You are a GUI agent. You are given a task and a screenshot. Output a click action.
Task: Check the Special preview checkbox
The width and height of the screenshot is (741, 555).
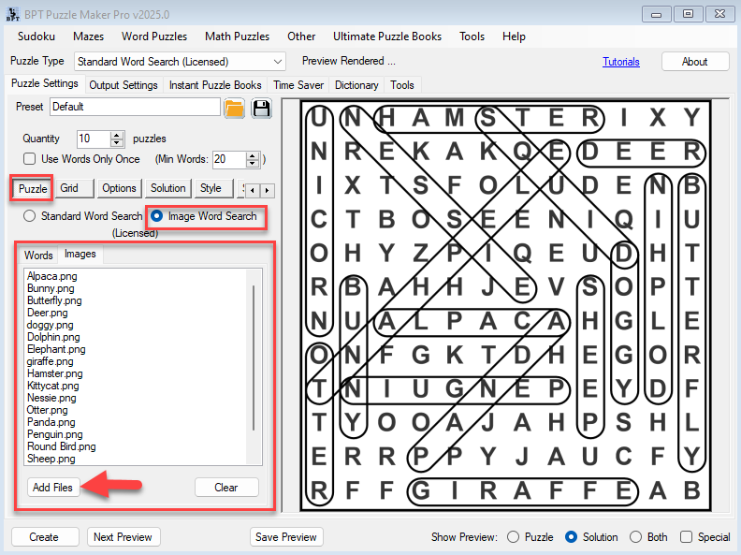pyautogui.click(x=686, y=537)
